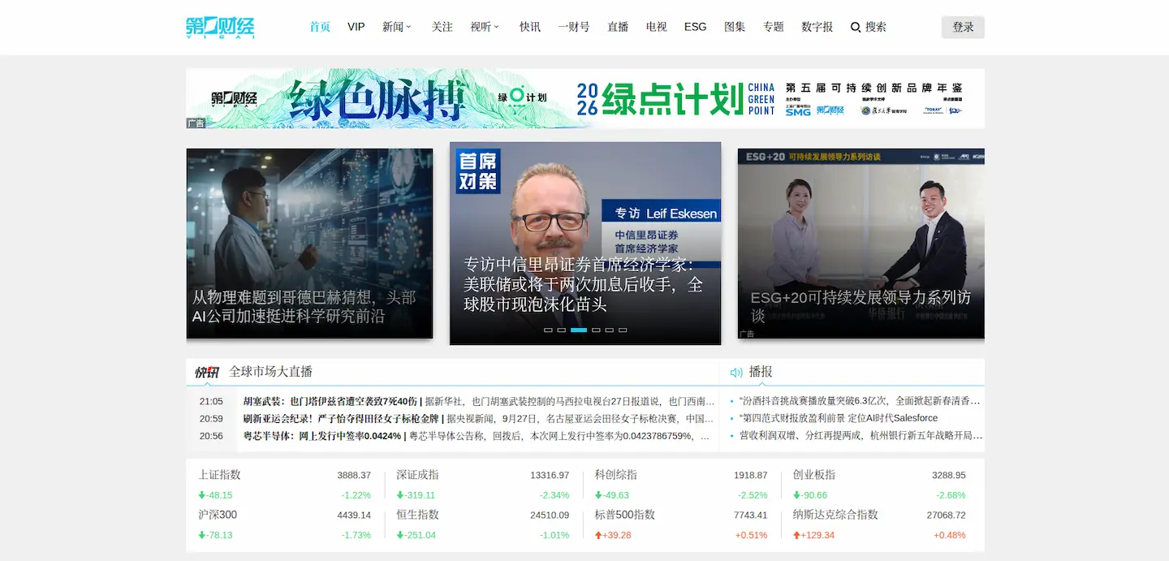Open the 汾酒抖音挑战赛 broadcast item
Image resolution: width=1169 pixels, height=561 pixels.
[860, 401]
